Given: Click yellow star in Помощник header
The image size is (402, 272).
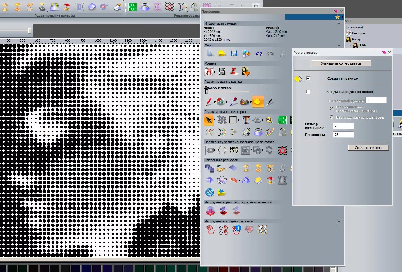Looking at the screenshot, I should [x=338, y=17].
